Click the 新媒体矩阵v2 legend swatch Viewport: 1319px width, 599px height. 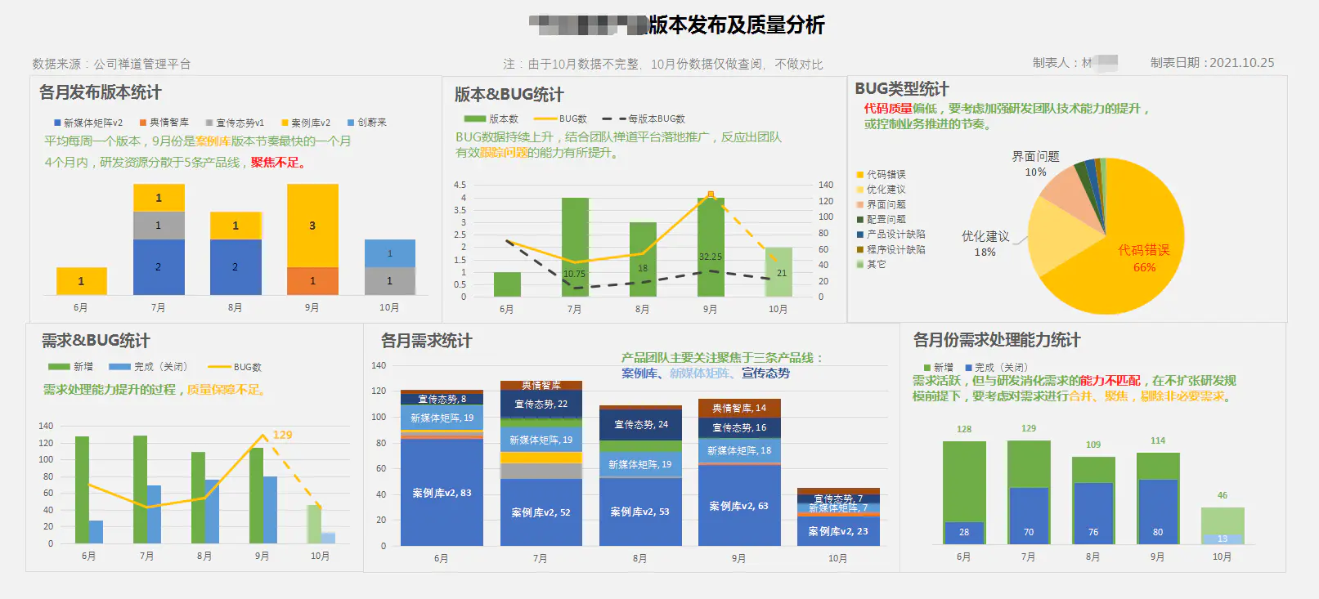point(57,123)
